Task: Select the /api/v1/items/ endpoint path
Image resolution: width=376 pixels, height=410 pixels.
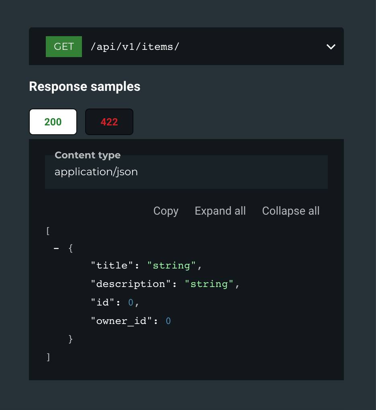Action: 135,47
